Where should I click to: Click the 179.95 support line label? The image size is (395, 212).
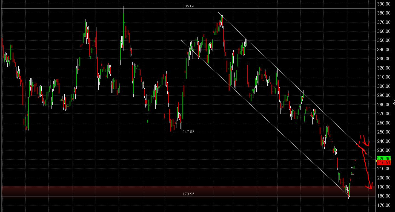tap(189, 194)
